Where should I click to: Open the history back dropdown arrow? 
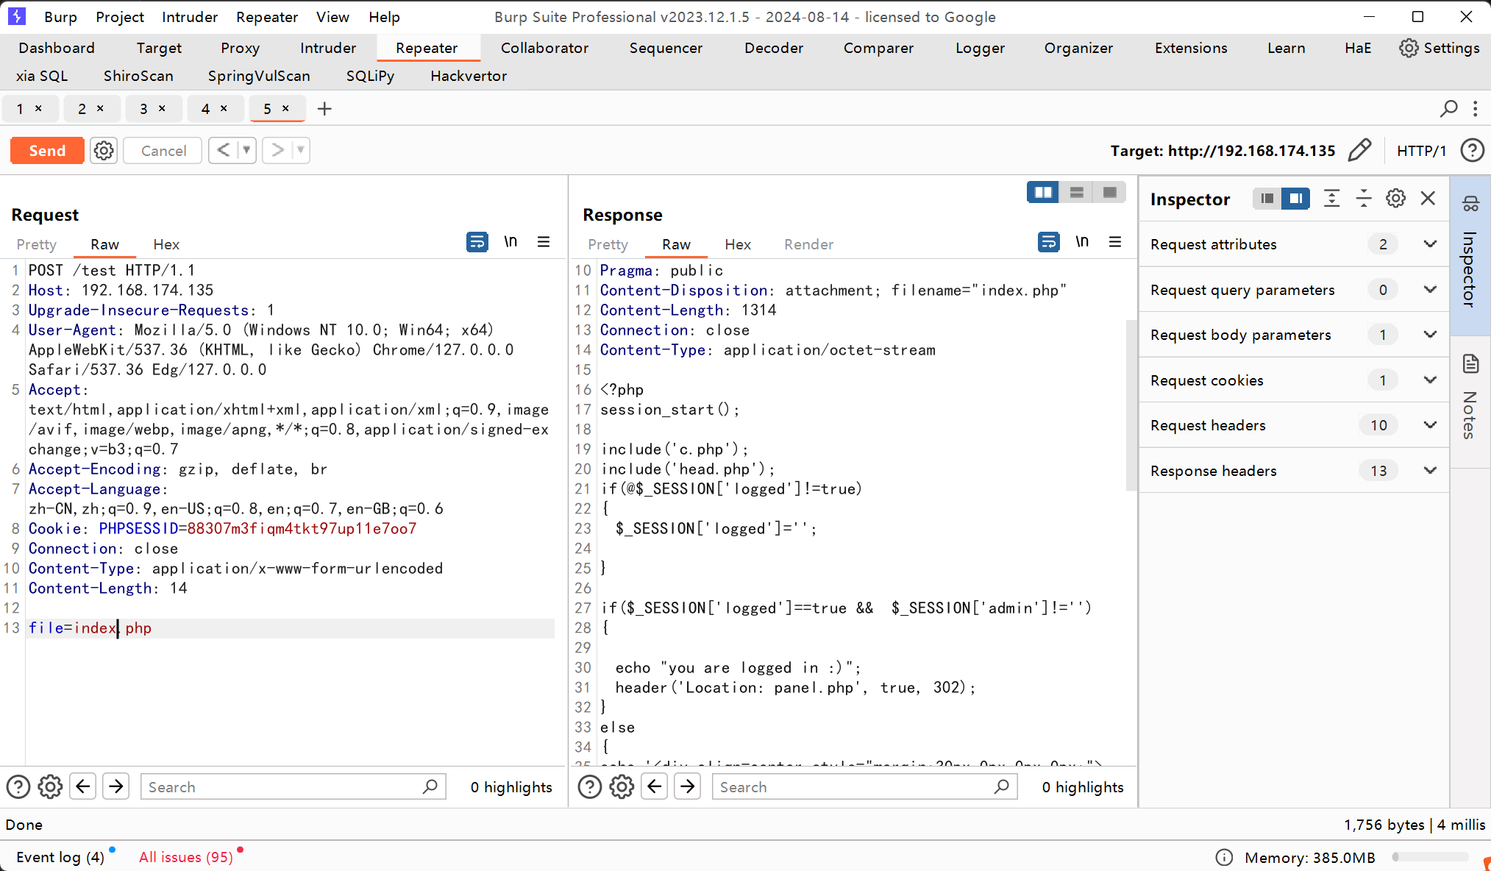[x=247, y=150]
